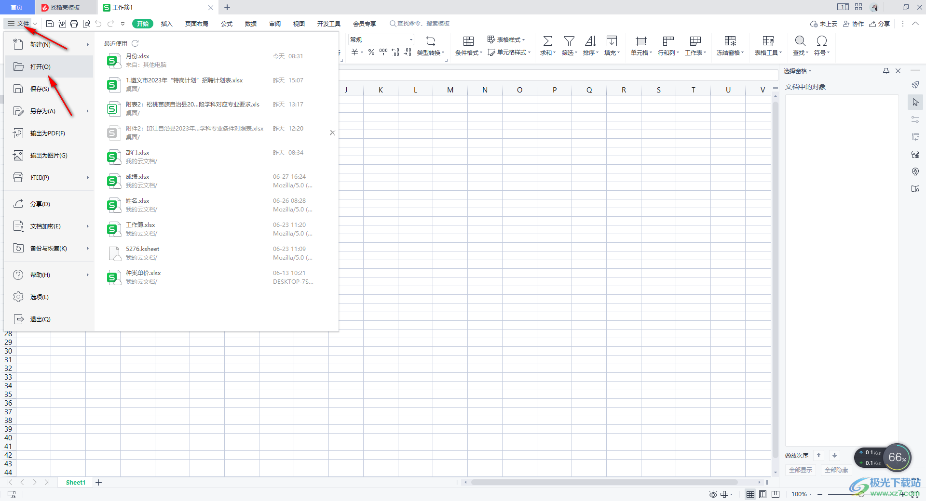Image resolution: width=926 pixels, height=501 pixels.
Task: Expand the 文档加密(E) submenu arrow
Action: pos(87,226)
